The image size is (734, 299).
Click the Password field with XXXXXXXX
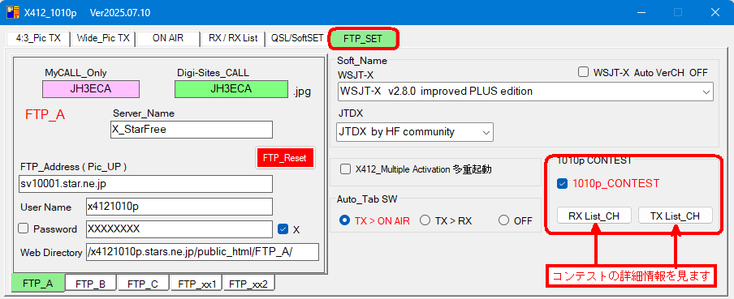pyautogui.click(x=179, y=229)
